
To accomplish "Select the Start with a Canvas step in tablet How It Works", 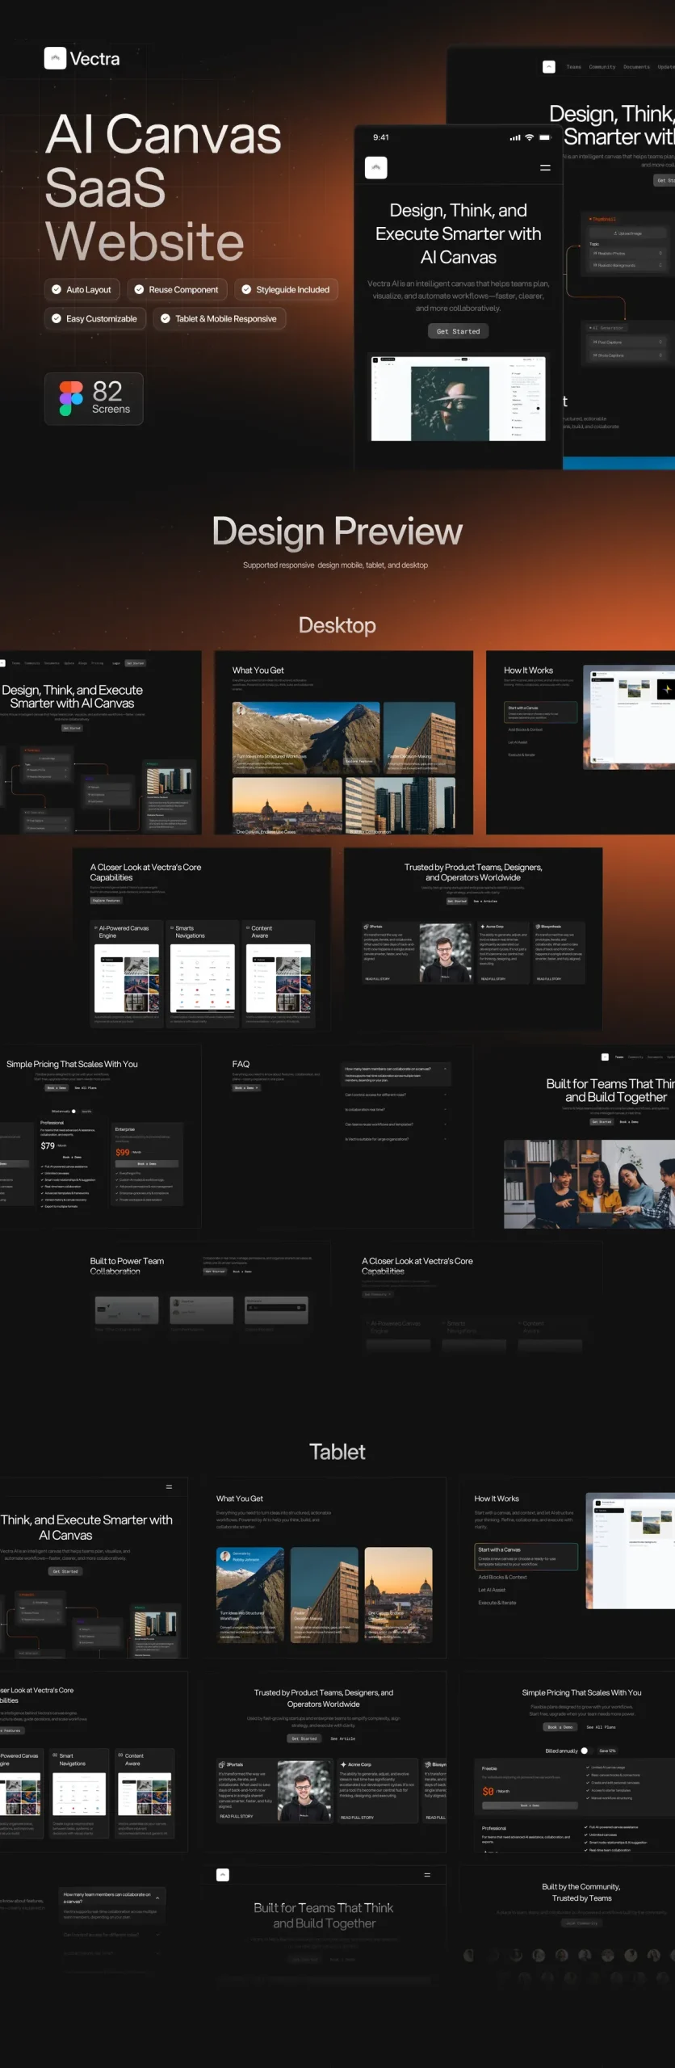I will pyautogui.click(x=526, y=1556).
